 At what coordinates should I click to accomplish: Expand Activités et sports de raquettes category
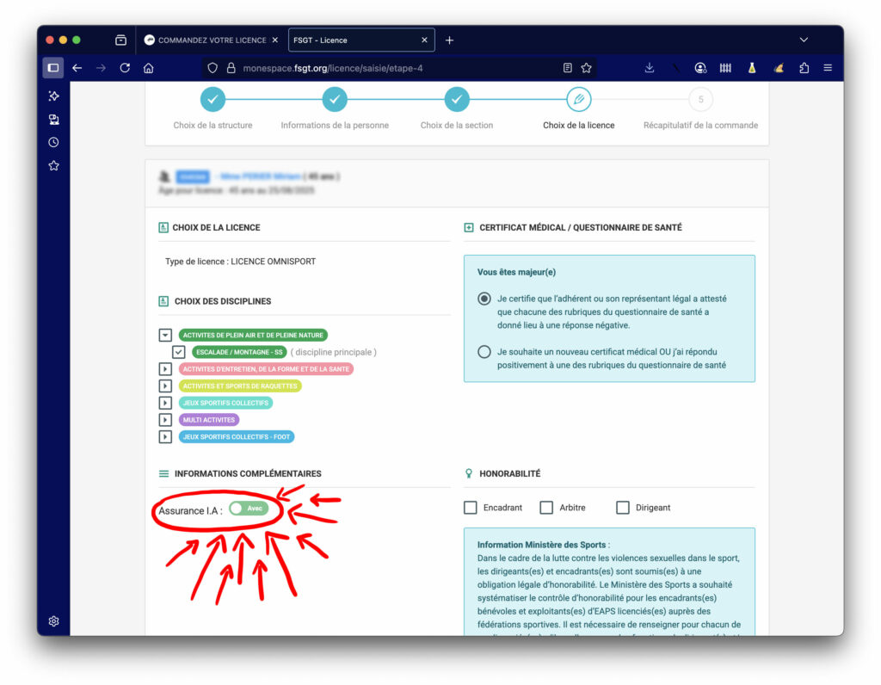[x=165, y=386]
